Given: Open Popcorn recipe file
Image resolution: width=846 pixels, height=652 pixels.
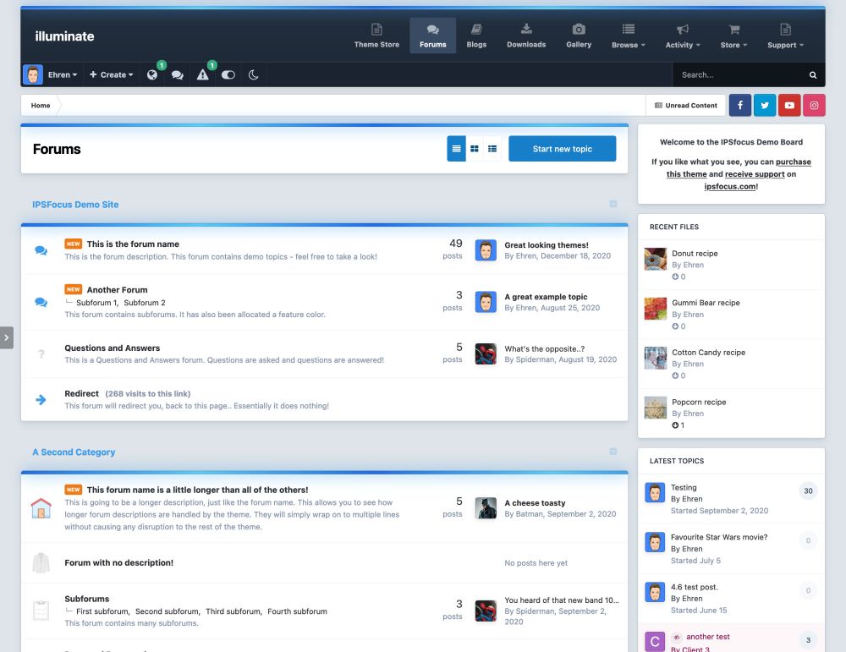Looking at the screenshot, I should point(699,402).
